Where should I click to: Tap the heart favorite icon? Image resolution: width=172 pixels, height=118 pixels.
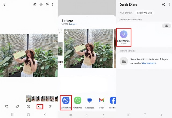click(7, 106)
